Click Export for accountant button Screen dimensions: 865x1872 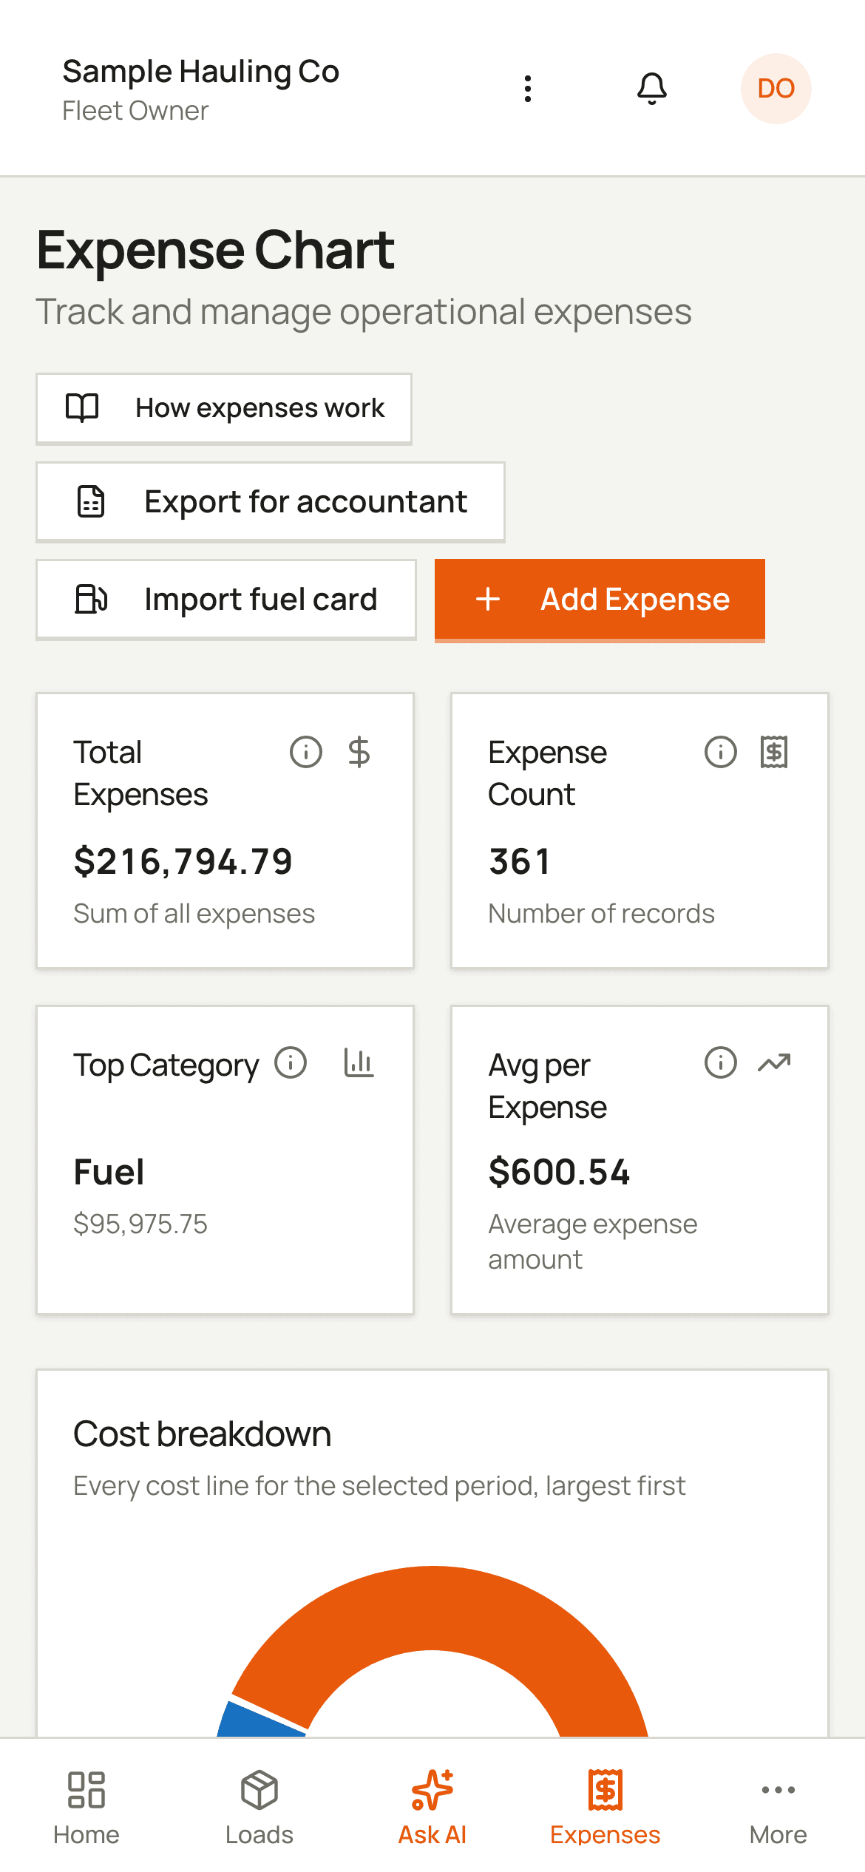271,502
